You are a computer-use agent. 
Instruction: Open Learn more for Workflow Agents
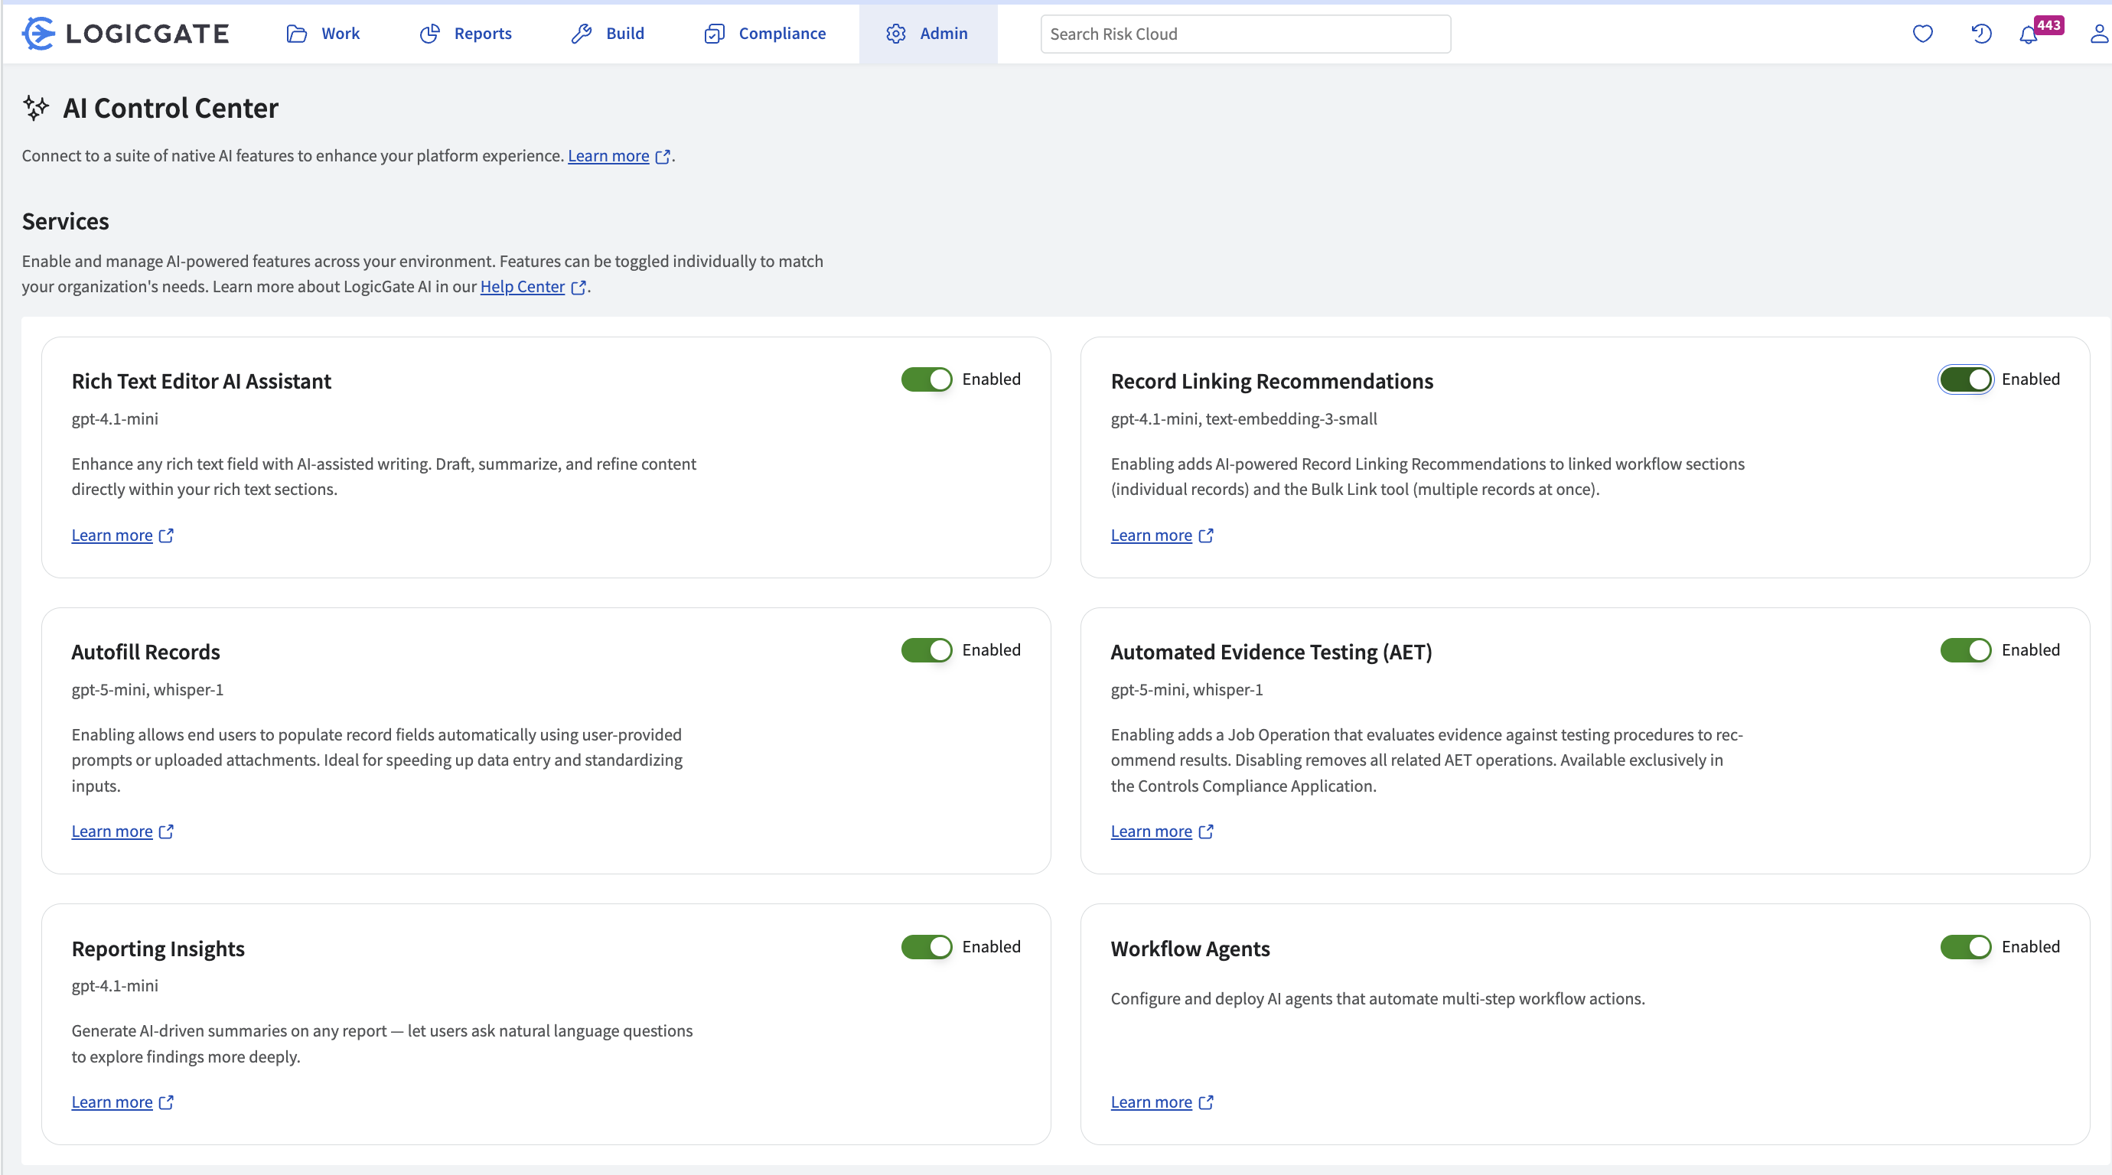point(1151,1102)
